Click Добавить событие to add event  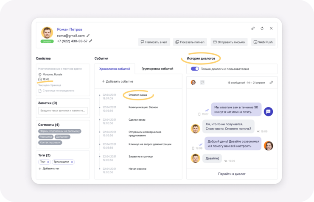(118, 81)
